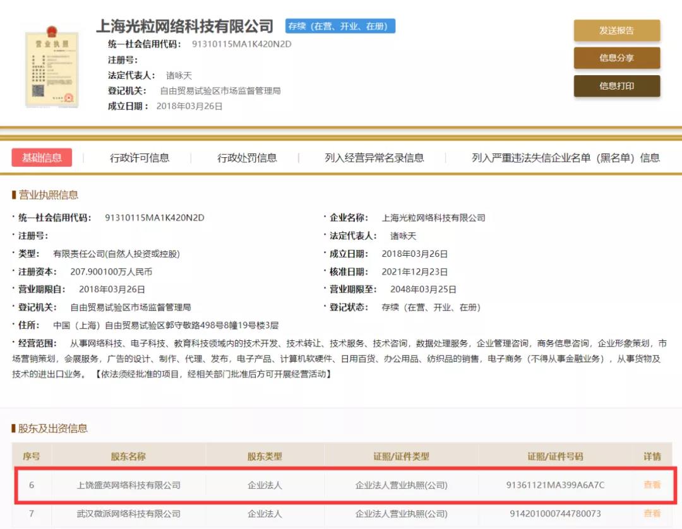Click header registration authority 自由贸易试验区市场监督管理局

click(220, 90)
